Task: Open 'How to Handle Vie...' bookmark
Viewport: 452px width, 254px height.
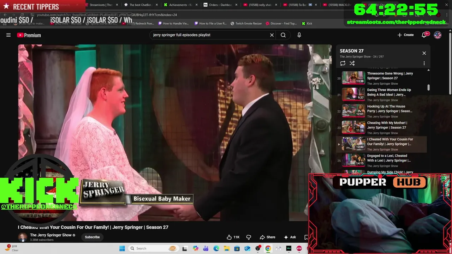Action: click(173, 23)
